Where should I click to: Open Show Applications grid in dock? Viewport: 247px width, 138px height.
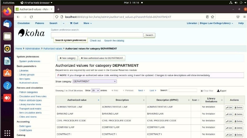tap(7, 133)
